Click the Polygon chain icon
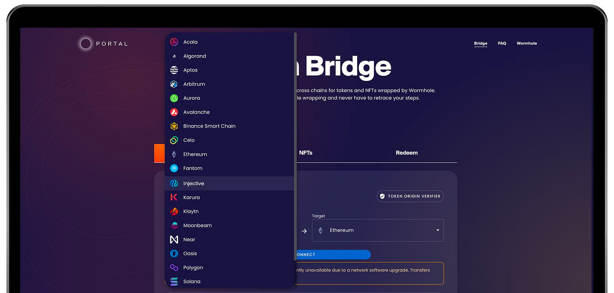The width and height of the screenshot is (614, 293). [174, 268]
